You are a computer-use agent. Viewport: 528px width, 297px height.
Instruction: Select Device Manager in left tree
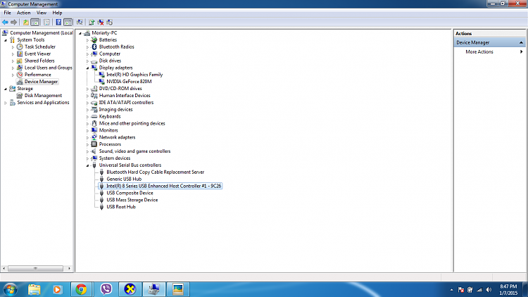[41, 82]
